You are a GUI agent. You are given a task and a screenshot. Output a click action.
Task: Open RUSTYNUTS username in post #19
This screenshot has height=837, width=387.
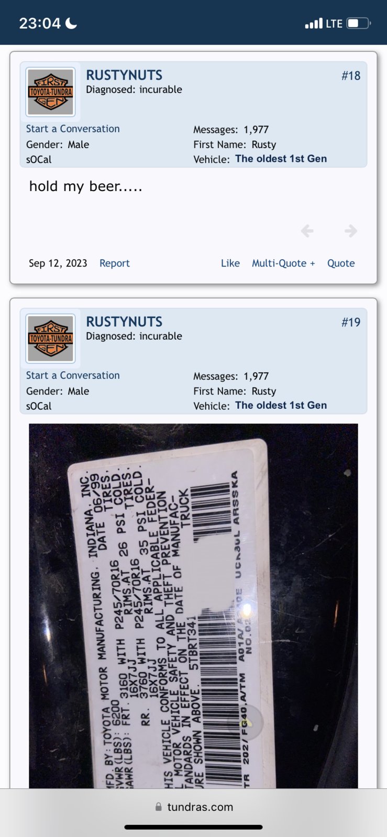click(x=124, y=321)
